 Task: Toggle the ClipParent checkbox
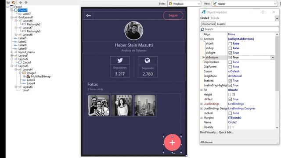pyautogui.click(x=230, y=67)
